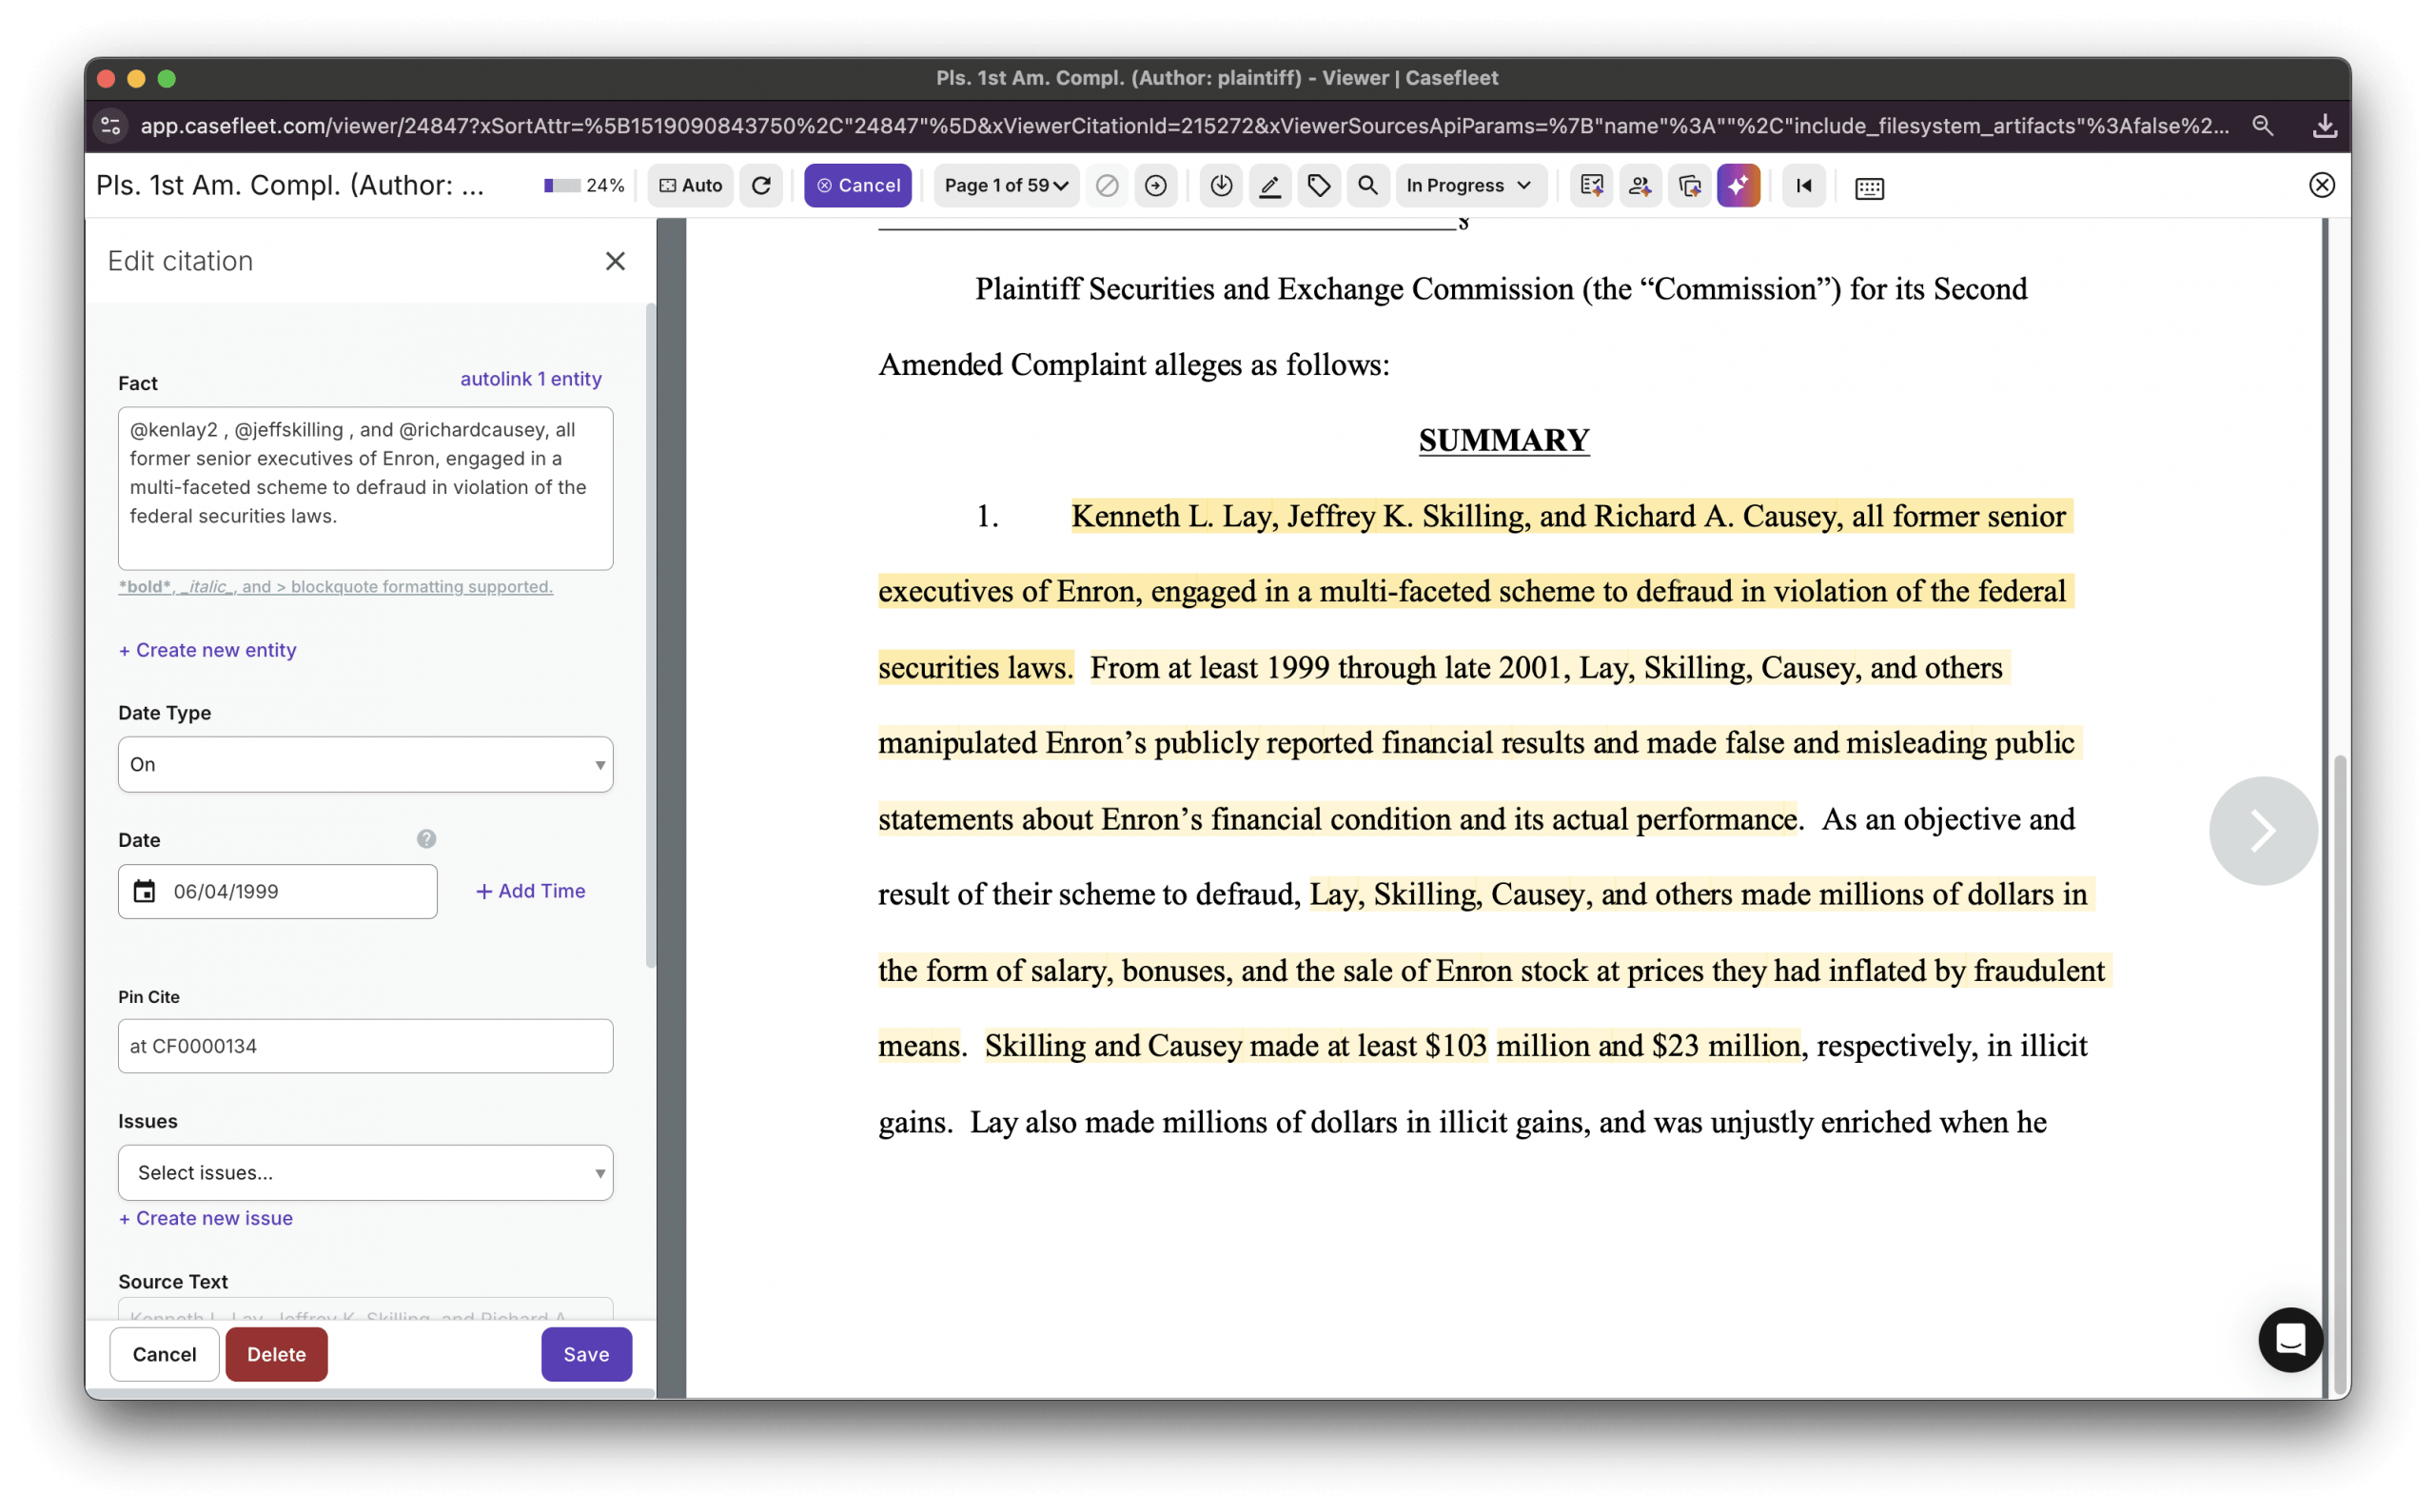Image resolution: width=2436 pixels, height=1512 pixels.
Task: Click the AI fact extraction icon
Action: 1591,186
